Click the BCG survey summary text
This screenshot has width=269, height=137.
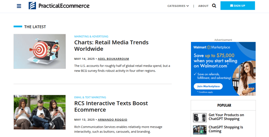(122, 68)
